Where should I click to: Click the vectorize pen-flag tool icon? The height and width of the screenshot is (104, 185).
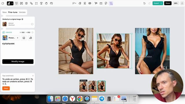click(96, 3)
